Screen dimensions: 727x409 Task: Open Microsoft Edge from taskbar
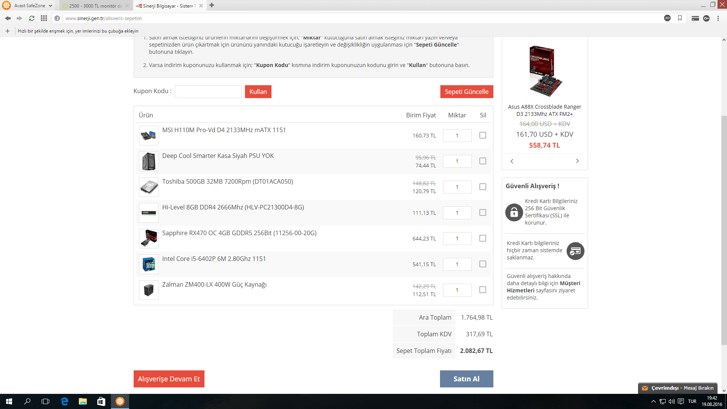(64, 401)
